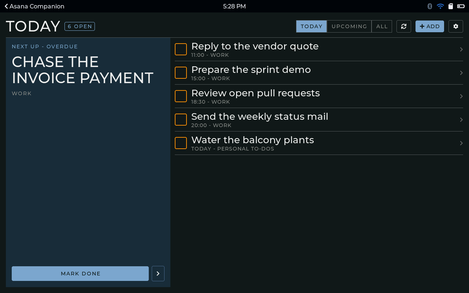The width and height of the screenshot is (469, 293).
Task: Check off Review open pull requests
Action: pos(181,96)
